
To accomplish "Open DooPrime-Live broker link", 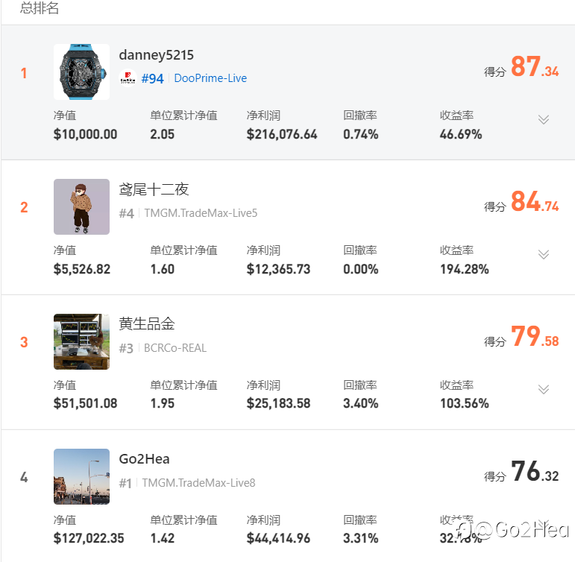I will [210, 78].
